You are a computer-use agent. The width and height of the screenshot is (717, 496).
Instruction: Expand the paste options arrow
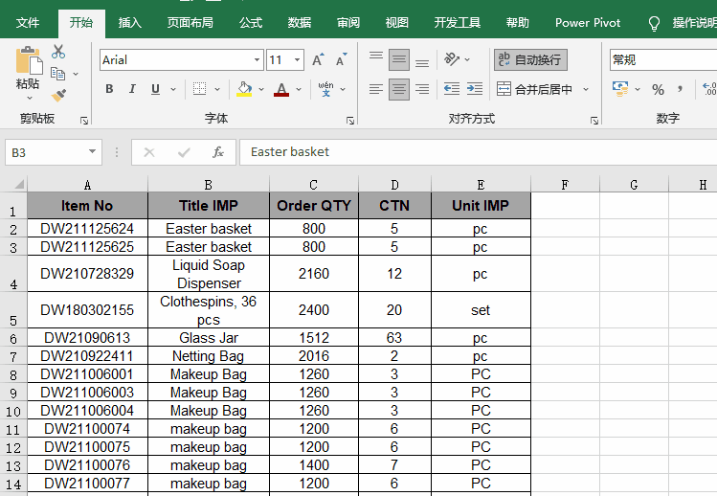coord(30,98)
